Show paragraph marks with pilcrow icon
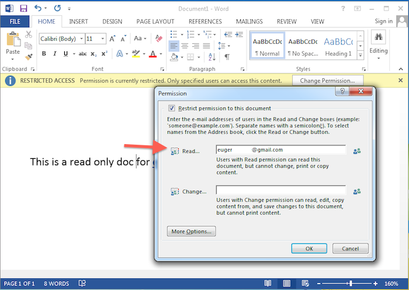Image resolution: width=409 pixels, height=290 pixels. (227, 57)
